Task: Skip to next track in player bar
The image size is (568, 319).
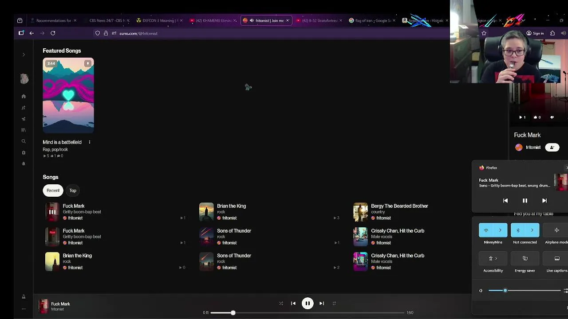Action: [322, 303]
